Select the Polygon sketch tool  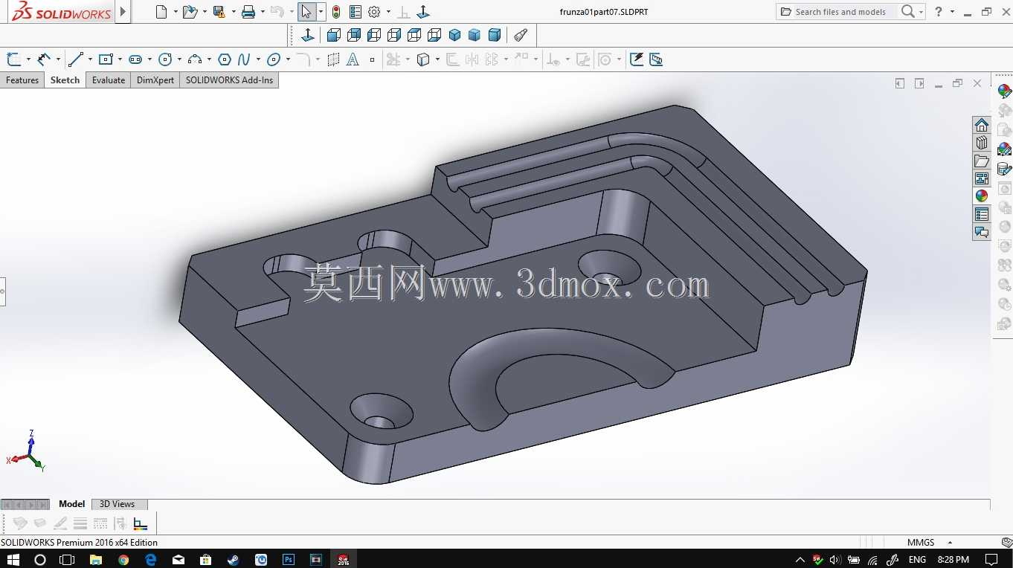point(225,59)
